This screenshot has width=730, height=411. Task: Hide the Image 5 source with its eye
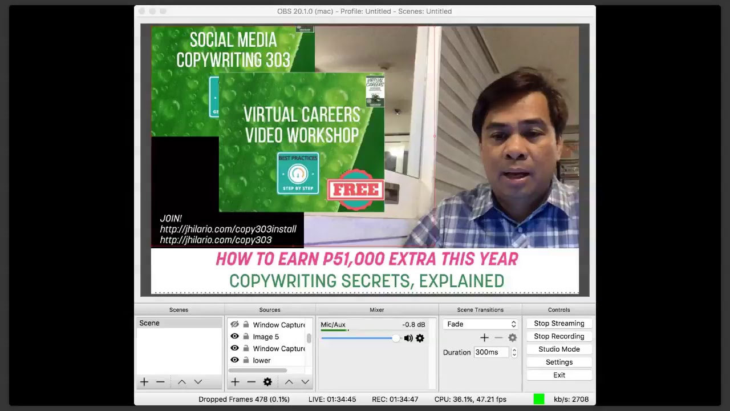(234, 336)
